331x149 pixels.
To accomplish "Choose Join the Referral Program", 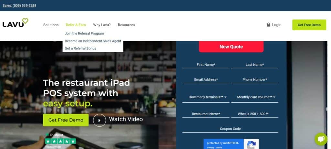I will (84, 33).
